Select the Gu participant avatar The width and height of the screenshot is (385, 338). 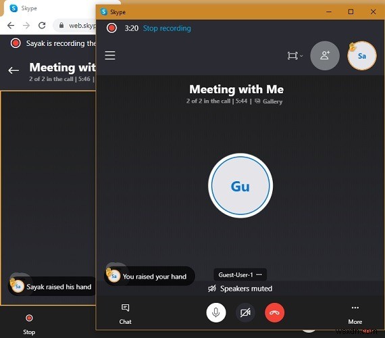[x=240, y=186]
